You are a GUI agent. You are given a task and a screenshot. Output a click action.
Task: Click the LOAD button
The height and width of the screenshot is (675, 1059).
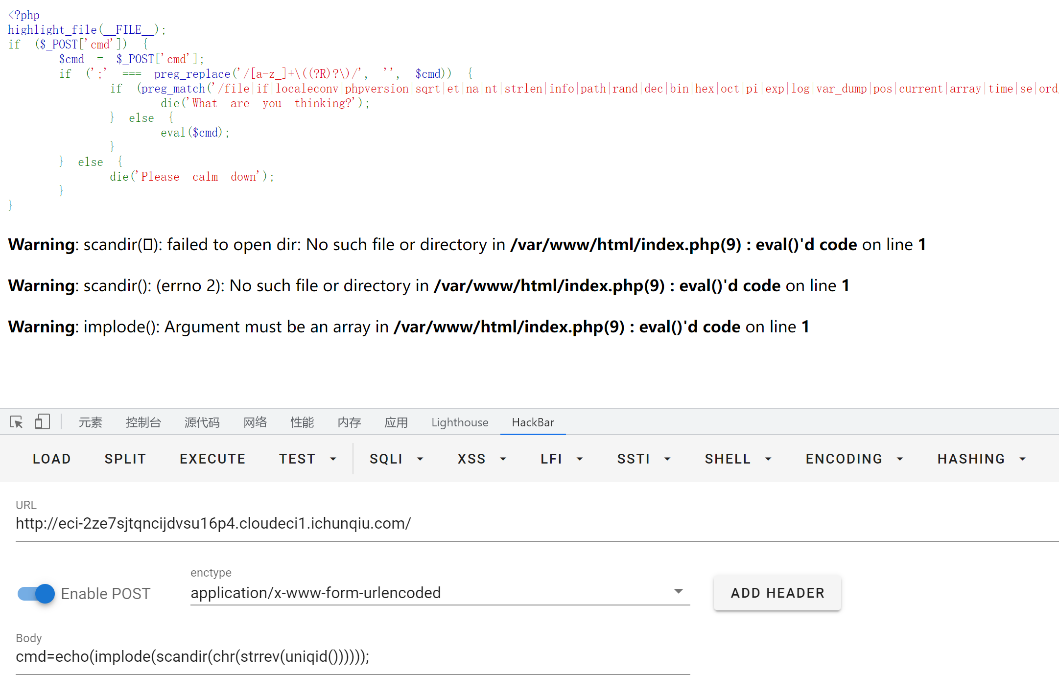[51, 459]
